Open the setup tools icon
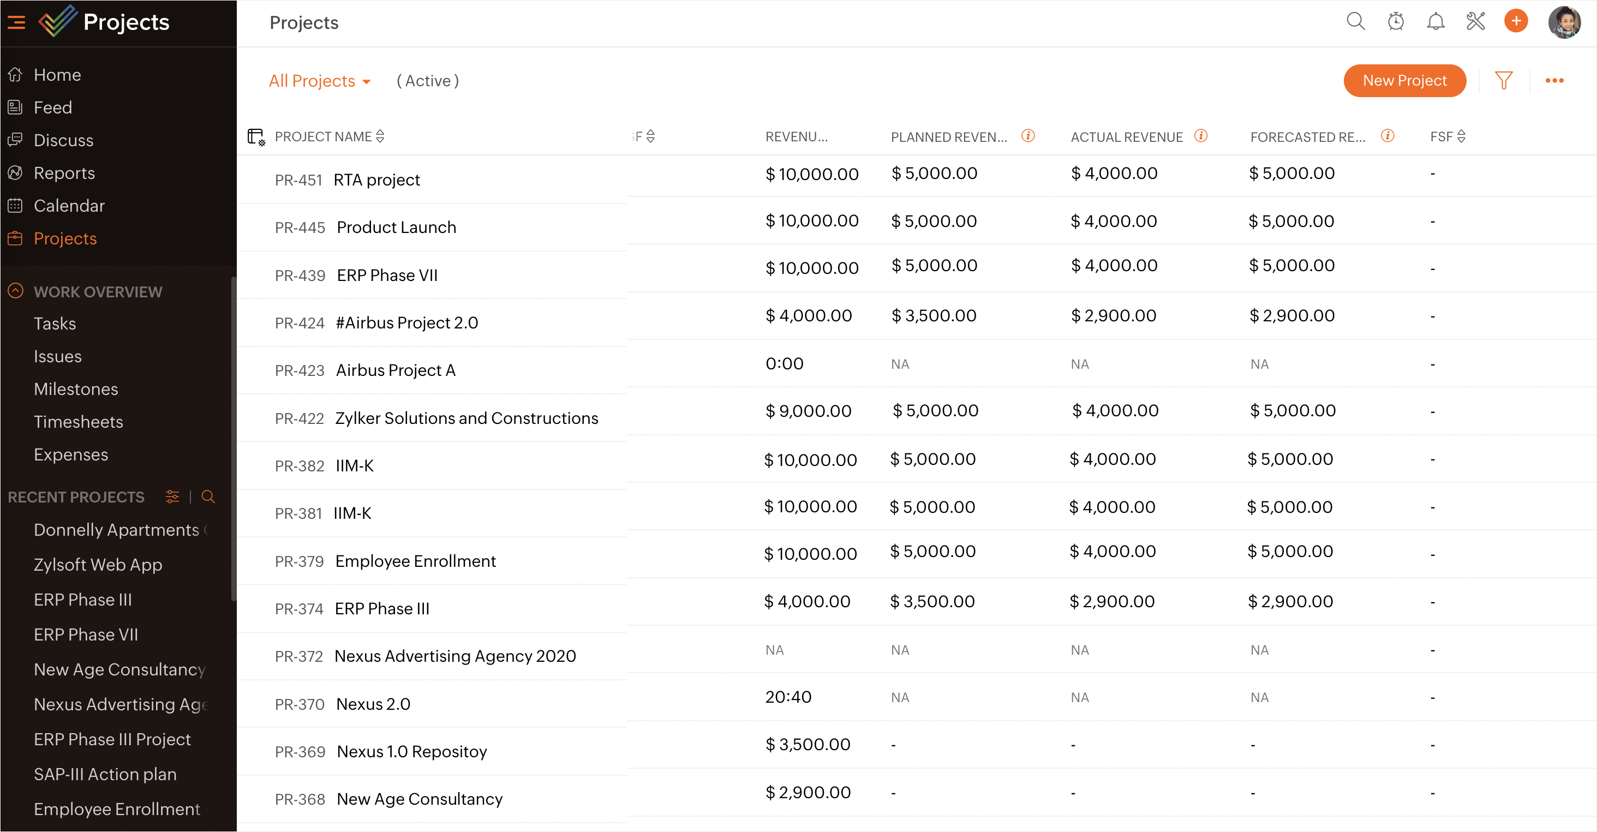 1475,22
